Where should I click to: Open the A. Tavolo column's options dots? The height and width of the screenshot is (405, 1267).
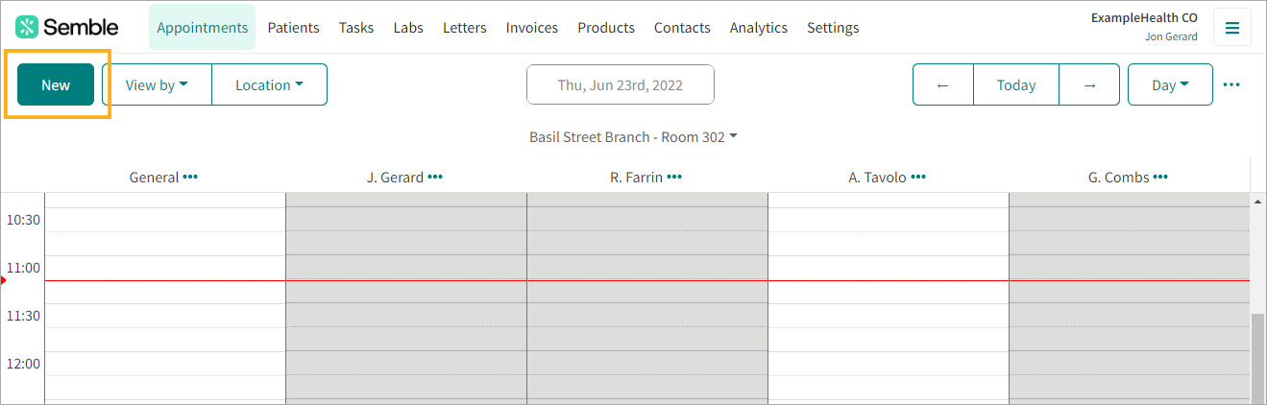point(918,177)
